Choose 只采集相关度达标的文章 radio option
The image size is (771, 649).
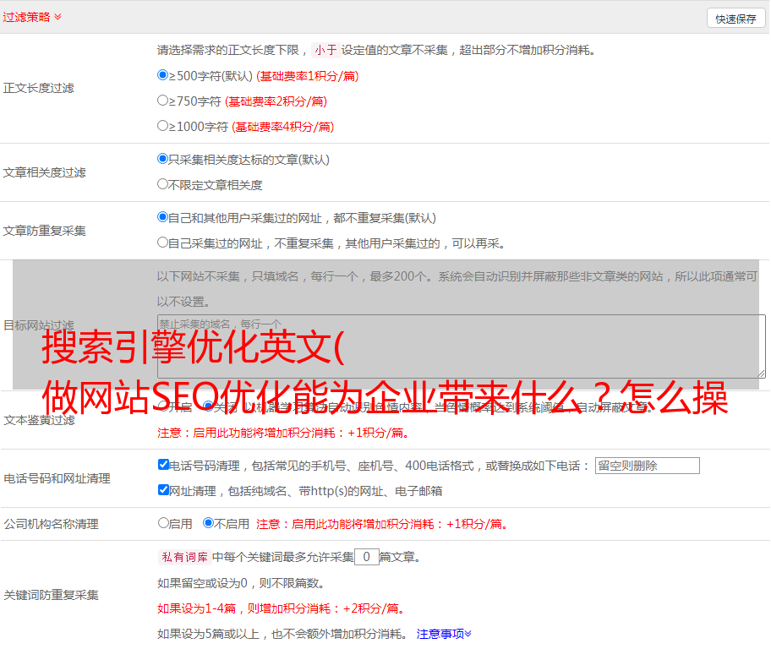tap(162, 159)
